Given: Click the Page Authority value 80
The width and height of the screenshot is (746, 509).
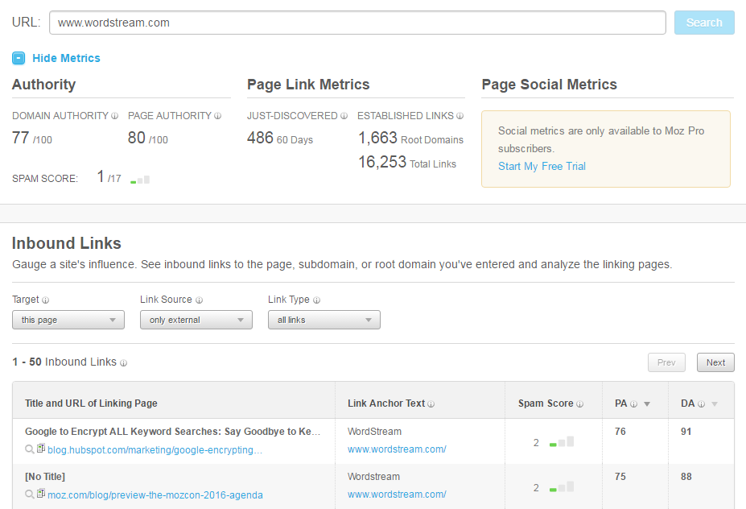Looking at the screenshot, I should pos(137,138).
